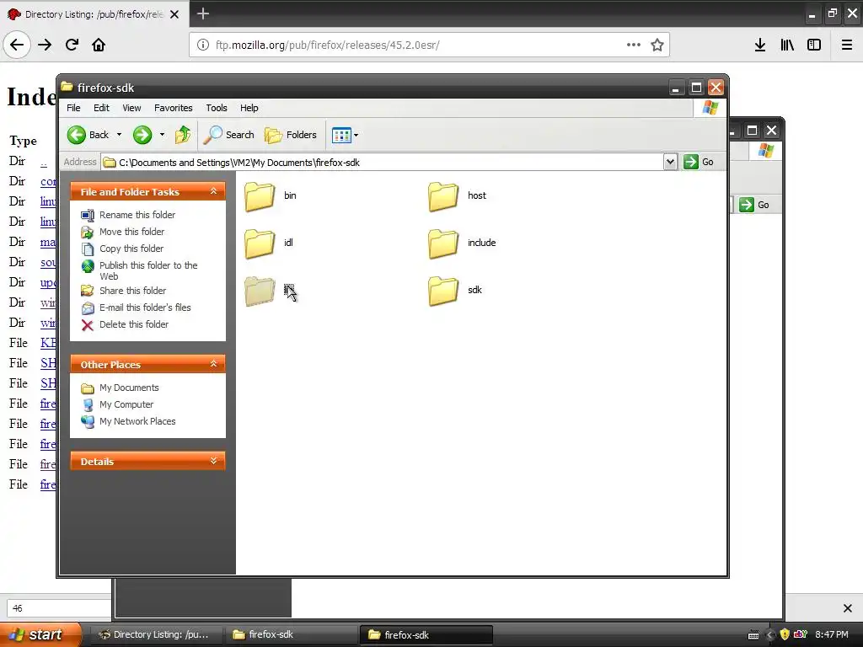This screenshot has height=647, width=863.
Task: Collapse File and Folder Tasks panel
Action: coord(213,191)
